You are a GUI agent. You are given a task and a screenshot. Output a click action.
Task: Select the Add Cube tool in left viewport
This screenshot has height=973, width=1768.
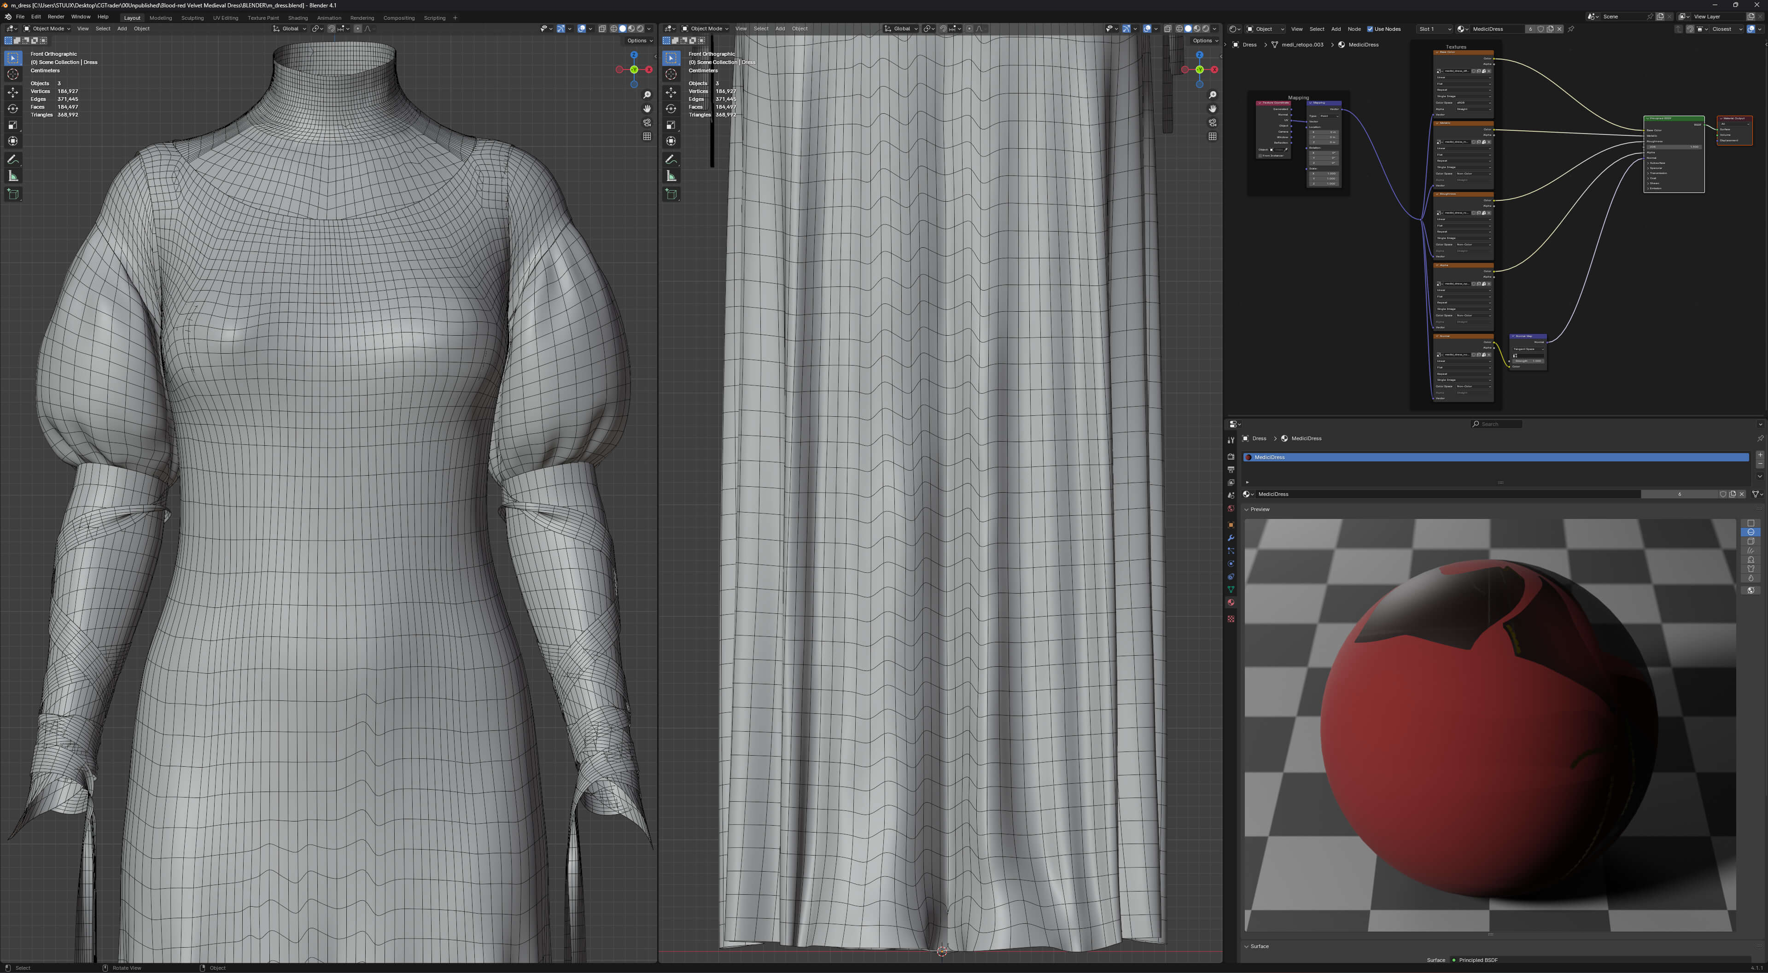pyautogui.click(x=13, y=194)
